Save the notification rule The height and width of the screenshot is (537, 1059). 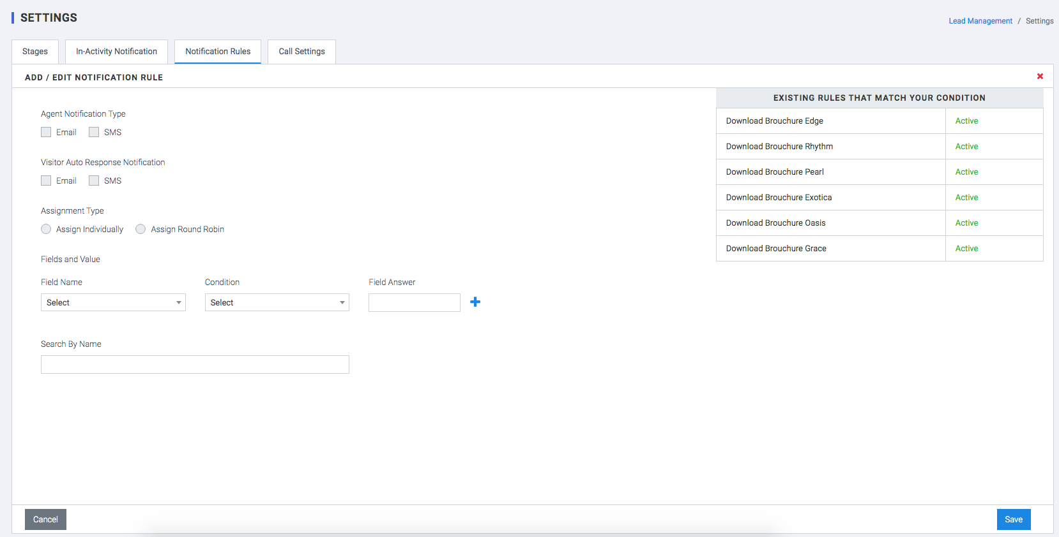click(x=1014, y=519)
